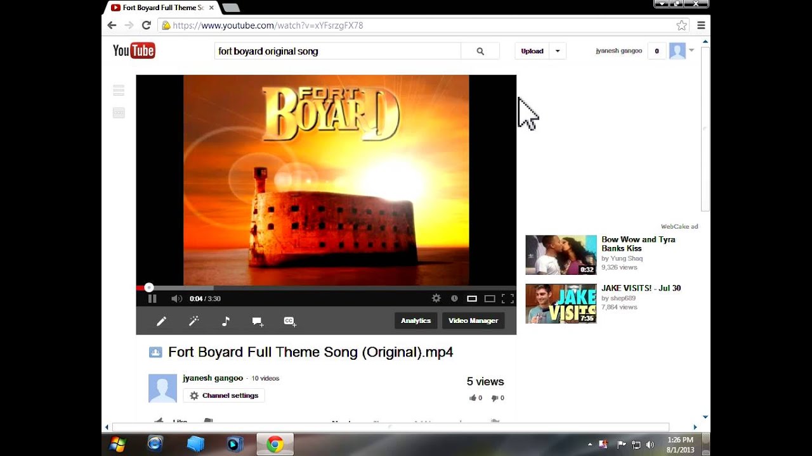Open system volume icon in tray
Viewport: 812px width, 456px height.
coord(651,445)
